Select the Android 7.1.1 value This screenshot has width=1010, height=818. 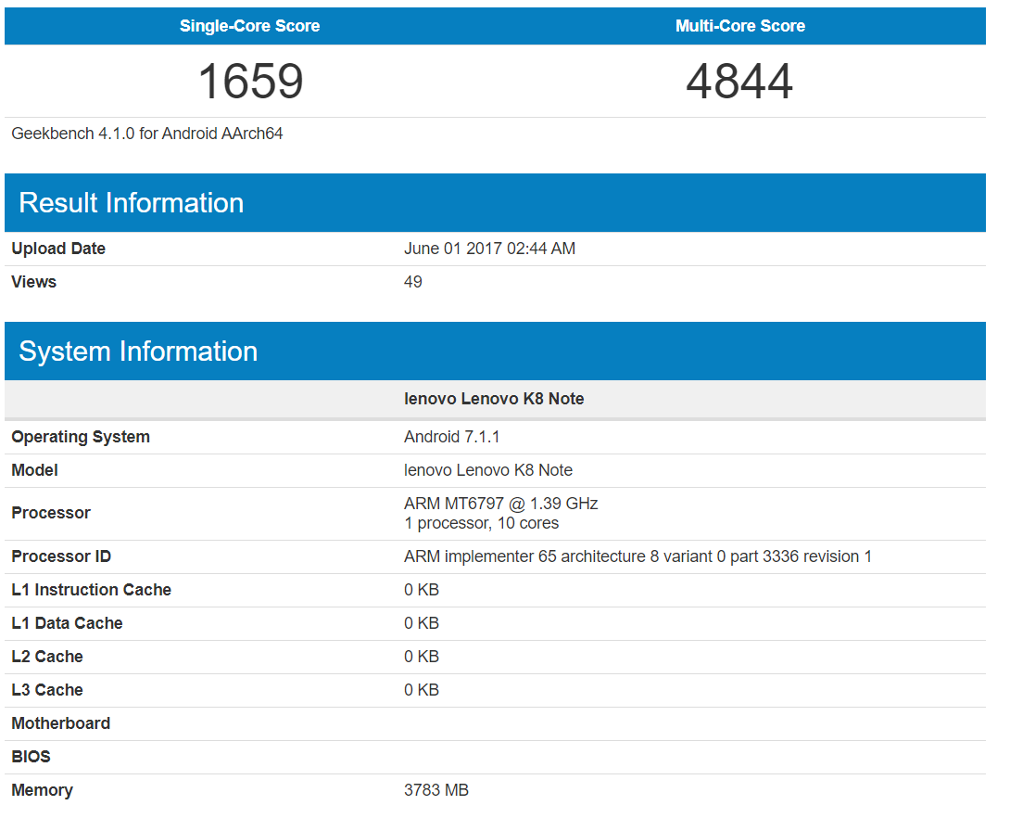point(451,437)
